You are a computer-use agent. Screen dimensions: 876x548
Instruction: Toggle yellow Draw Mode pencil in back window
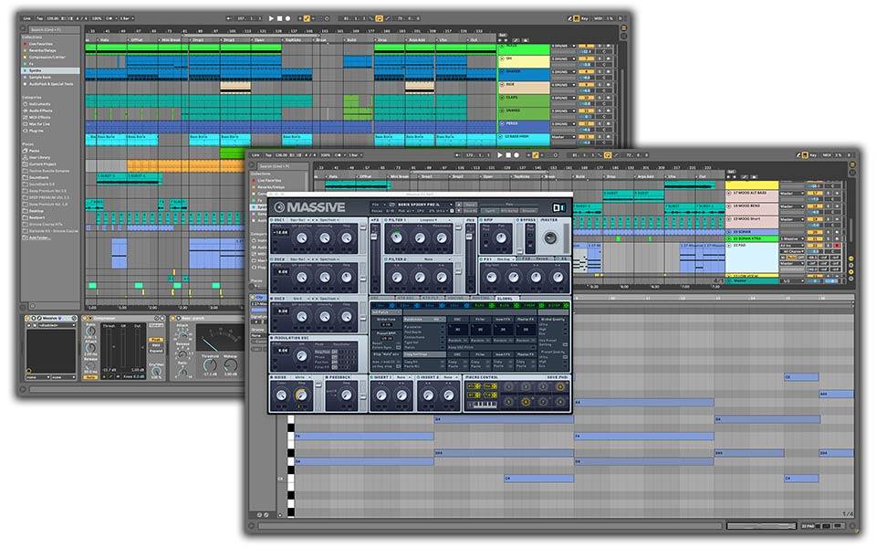[307, 18]
